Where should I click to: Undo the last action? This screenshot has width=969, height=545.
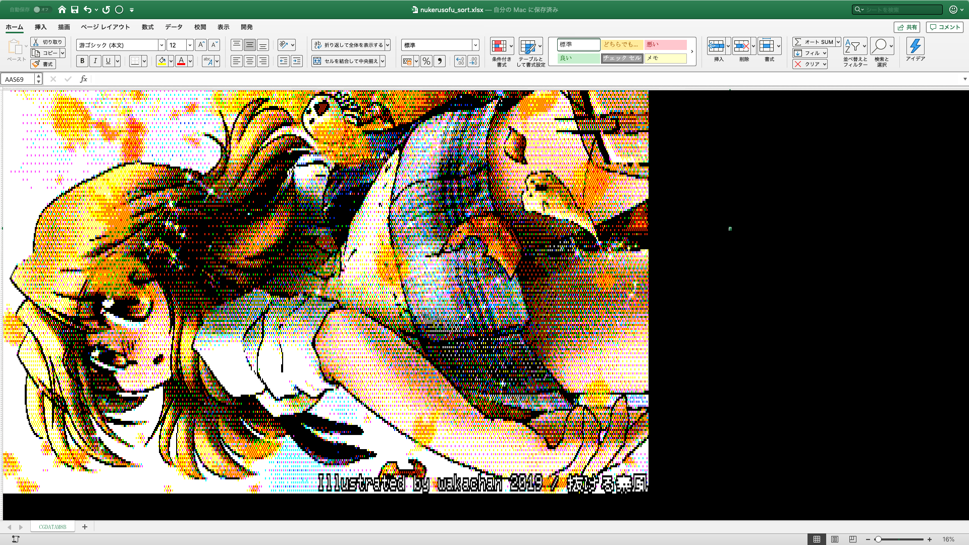(x=88, y=10)
